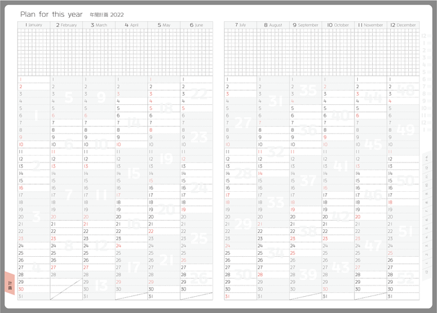The image size is (437, 313).
Task: Select the "5 May" column header
Action: pyautogui.click(x=164, y=25)
